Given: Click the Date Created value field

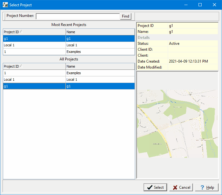Looking at the screenshot, I should pyautogui.click(x=188, y=61).
